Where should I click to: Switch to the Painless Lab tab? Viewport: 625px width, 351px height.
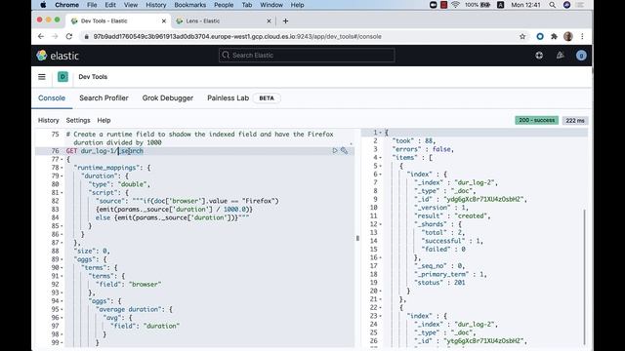(x=228, y=97)
